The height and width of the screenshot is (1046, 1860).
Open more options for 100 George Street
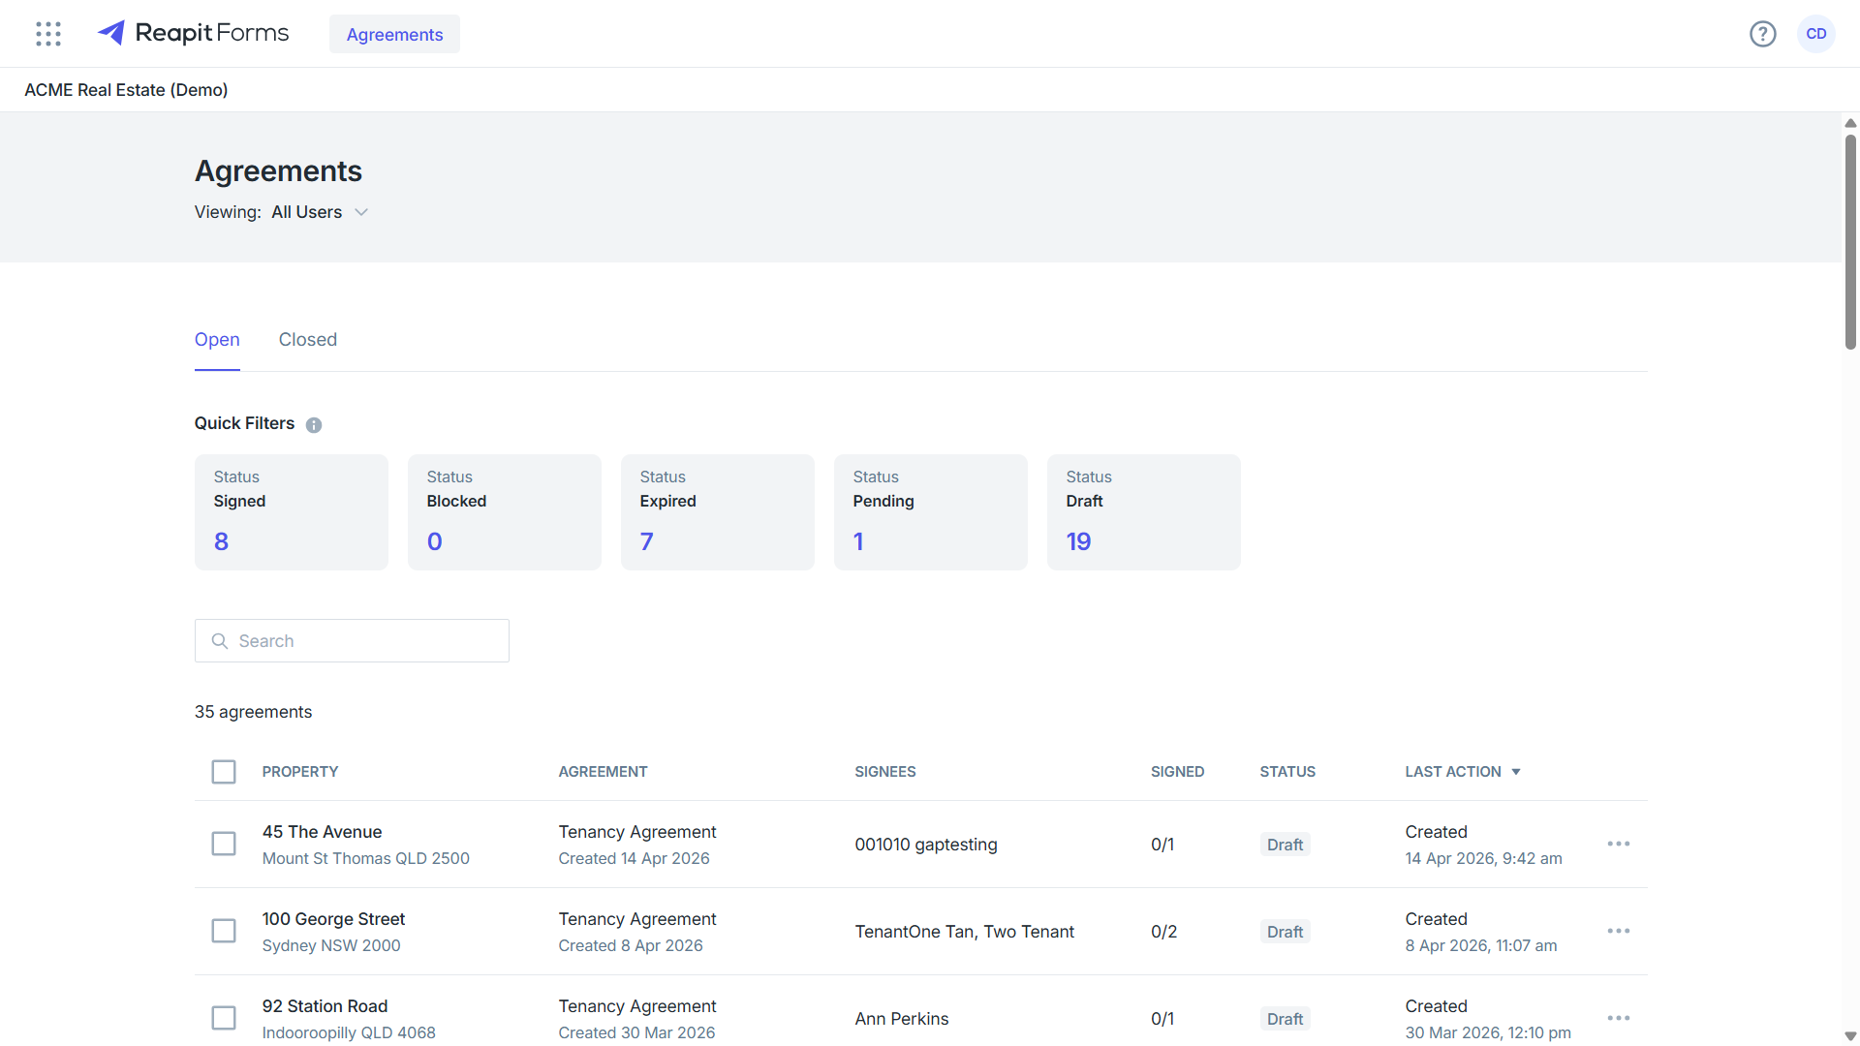(x=1619, y=931)
